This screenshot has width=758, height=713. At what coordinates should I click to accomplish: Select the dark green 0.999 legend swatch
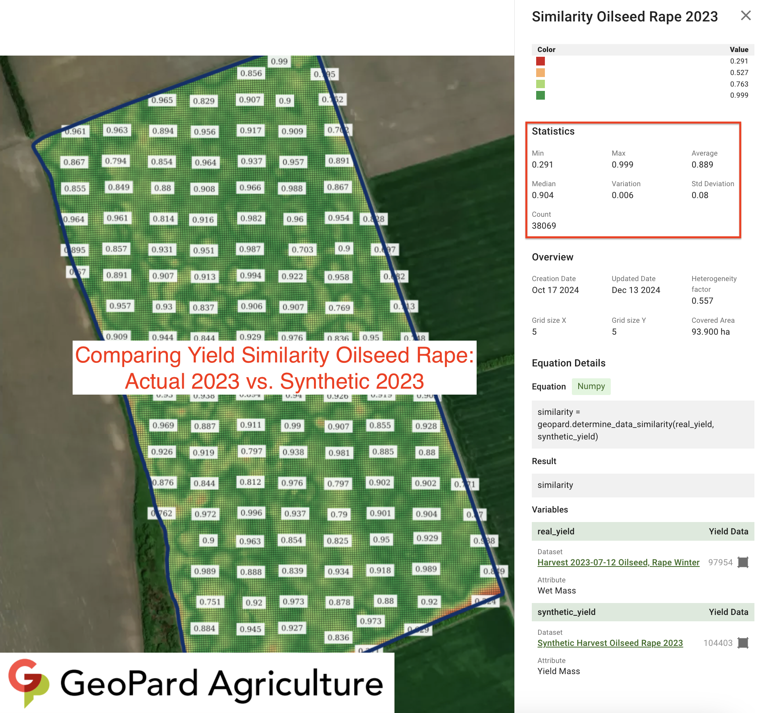(540, 95)
